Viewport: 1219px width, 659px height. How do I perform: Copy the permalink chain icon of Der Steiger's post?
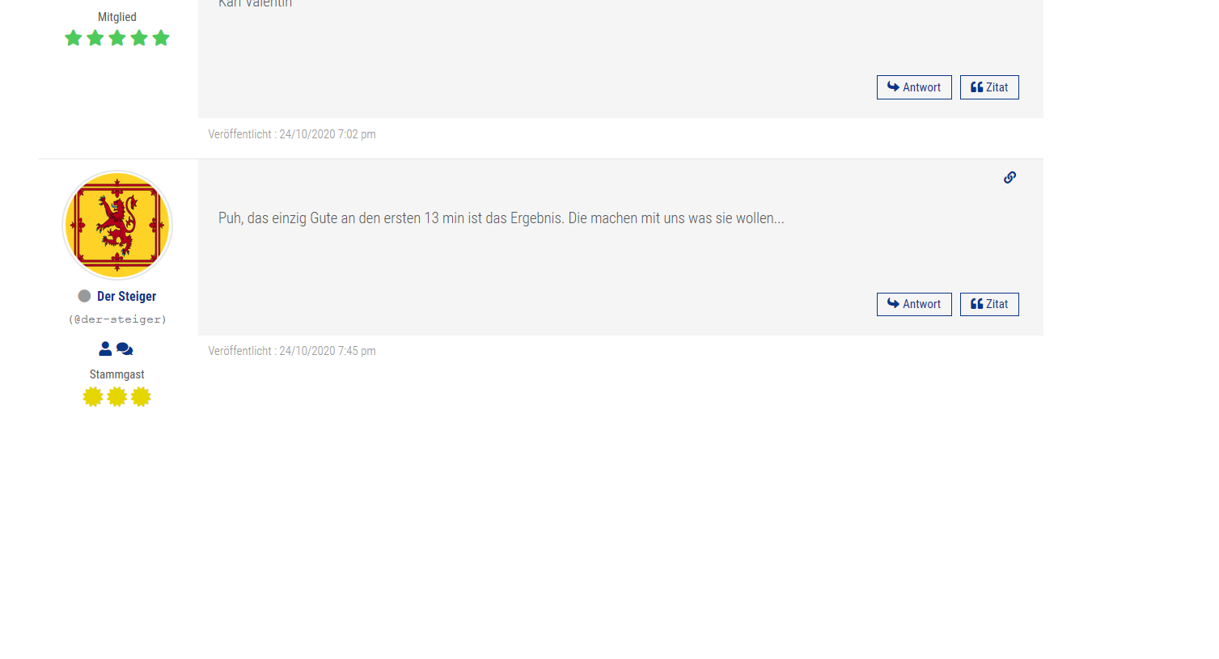(1009, 177)
